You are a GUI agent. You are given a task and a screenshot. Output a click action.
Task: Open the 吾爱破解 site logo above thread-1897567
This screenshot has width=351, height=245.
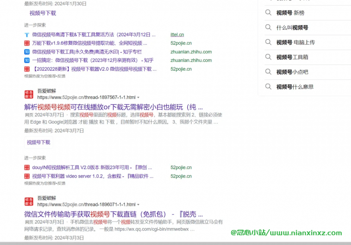tap(29, 94)
